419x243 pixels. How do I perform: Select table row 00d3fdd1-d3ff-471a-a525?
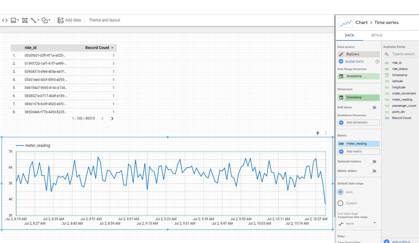pos(64,55)
